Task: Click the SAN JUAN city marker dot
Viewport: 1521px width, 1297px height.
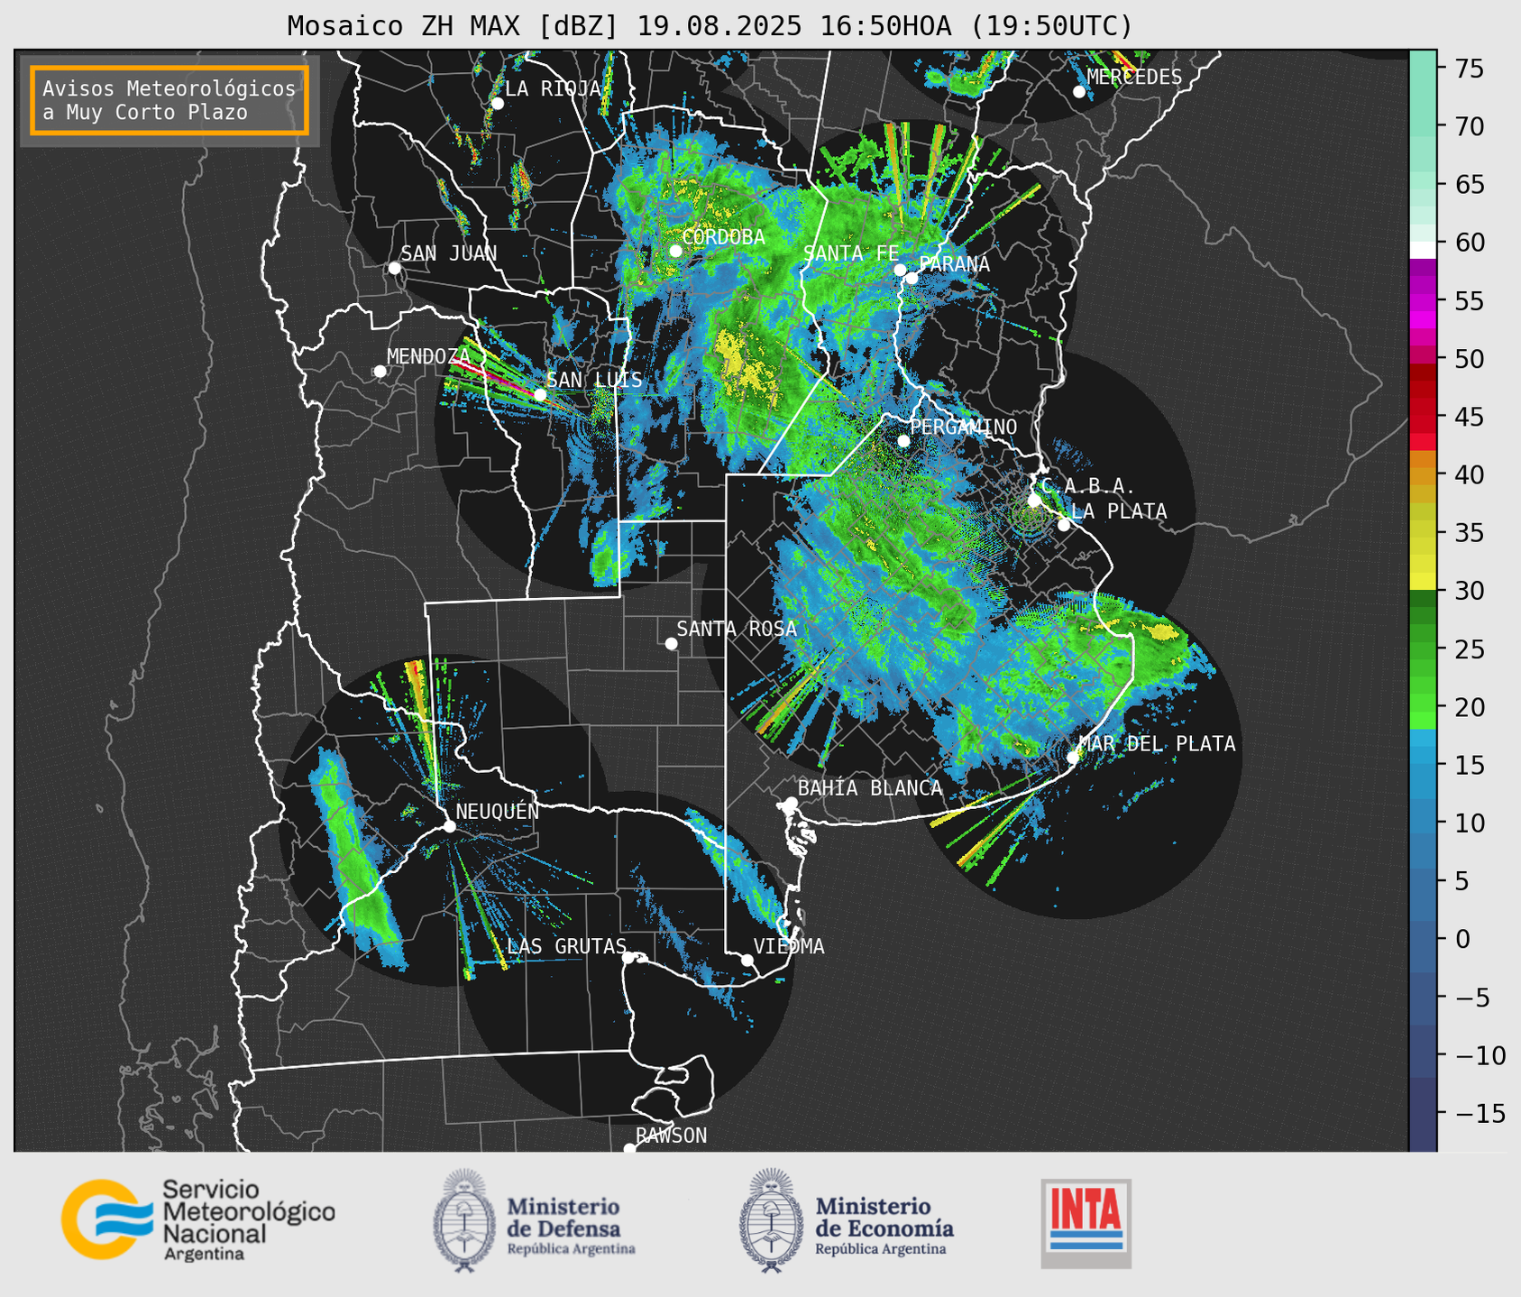Action: (x=394, y=268)
